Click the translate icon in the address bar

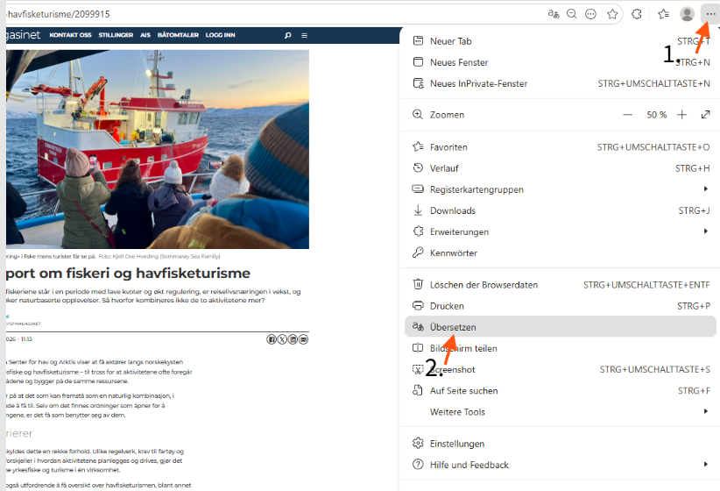554,14
